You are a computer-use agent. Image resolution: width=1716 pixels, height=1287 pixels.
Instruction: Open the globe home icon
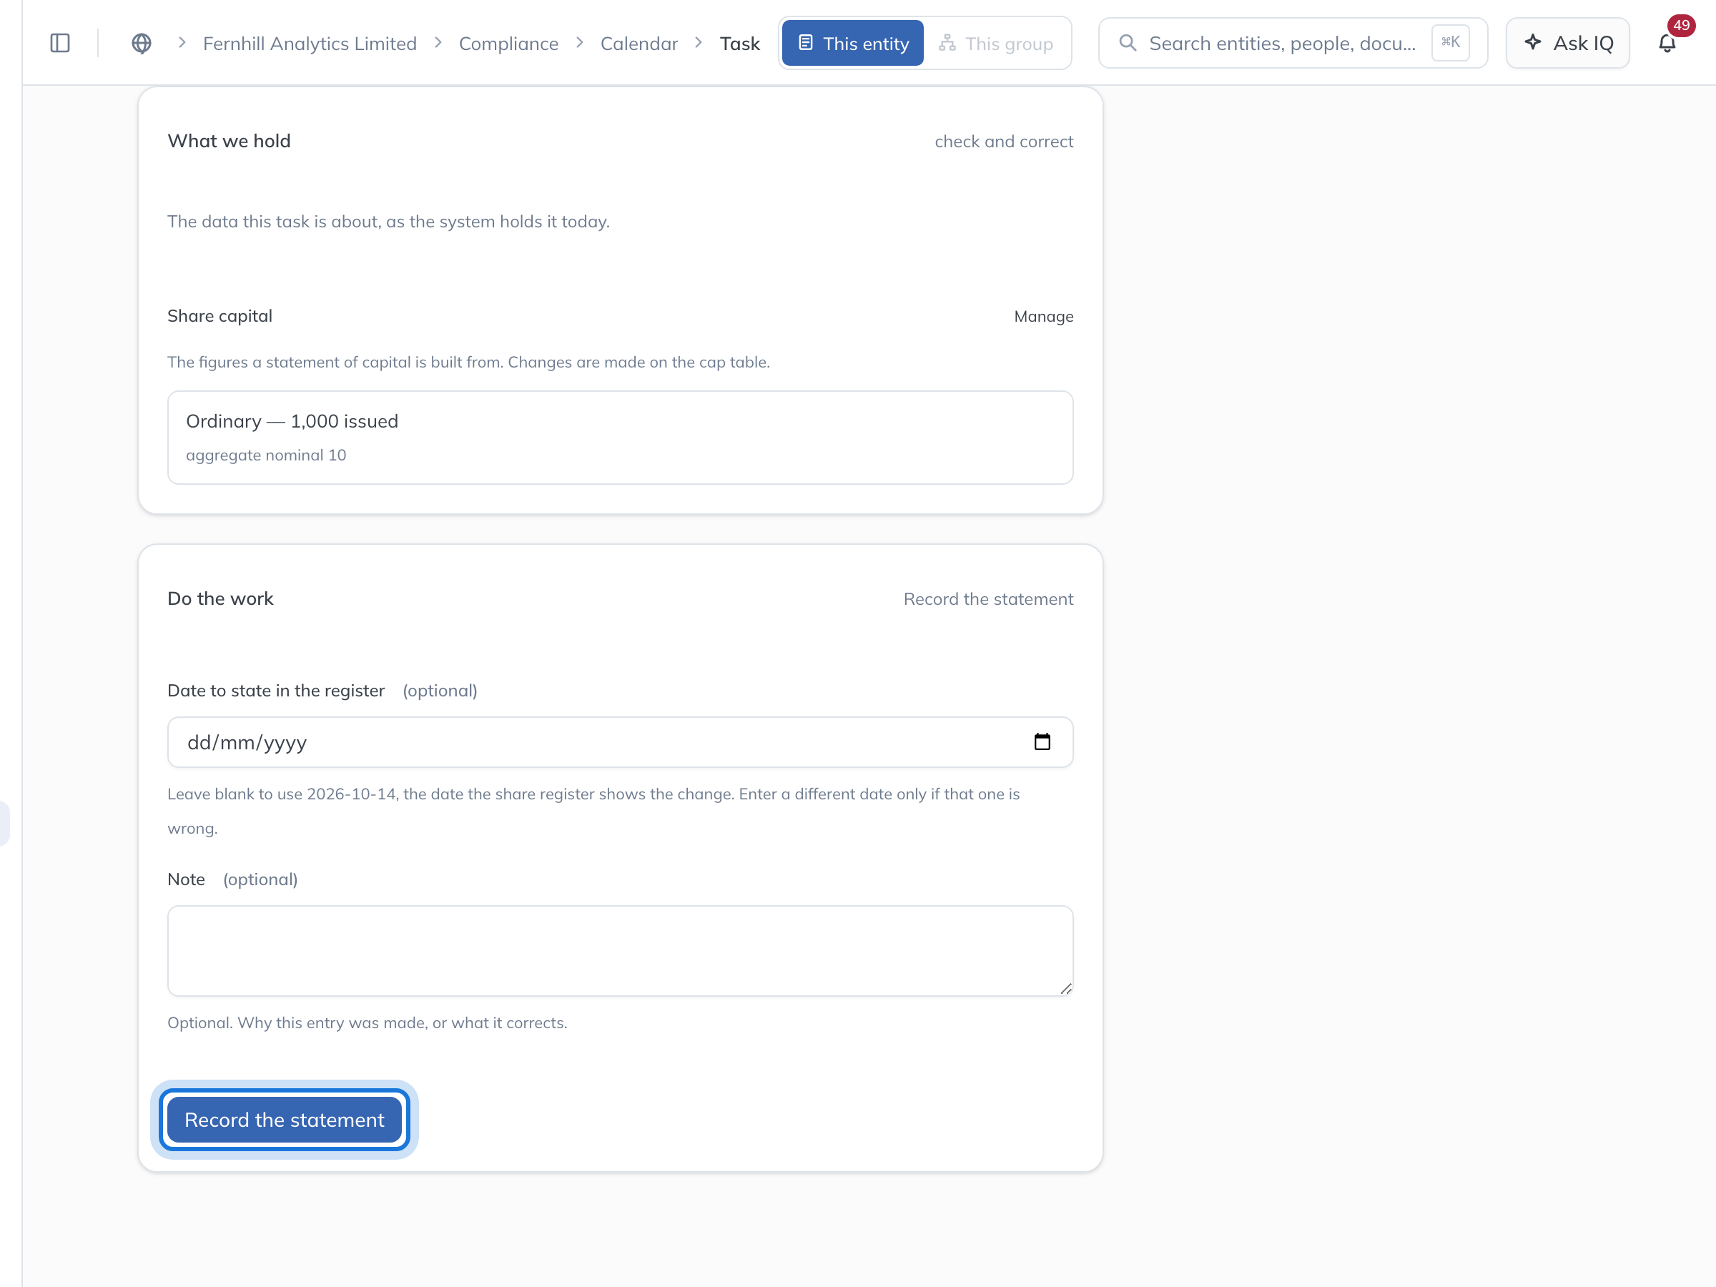[x=141, y=43]
